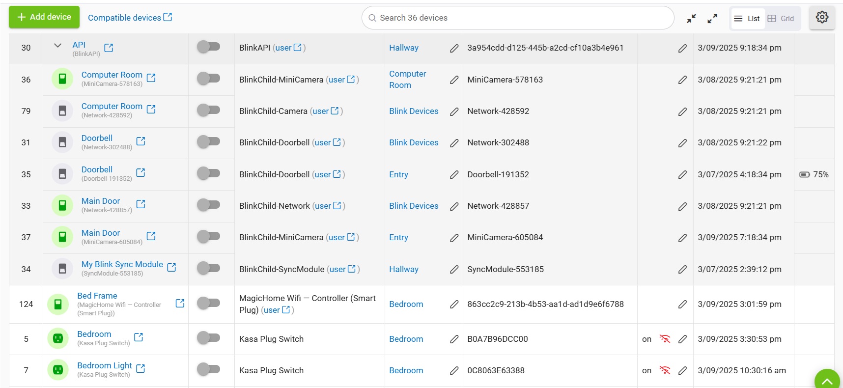Click the Add device button
843x388 pixels.
pyautogui.click(x=44, y=17)
